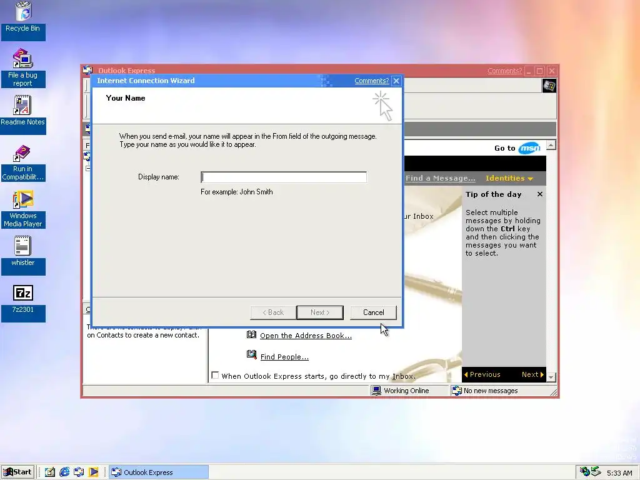Click the Outlook Express title bar icon
This screenshot has width=640, height=480.
(87, 70)
